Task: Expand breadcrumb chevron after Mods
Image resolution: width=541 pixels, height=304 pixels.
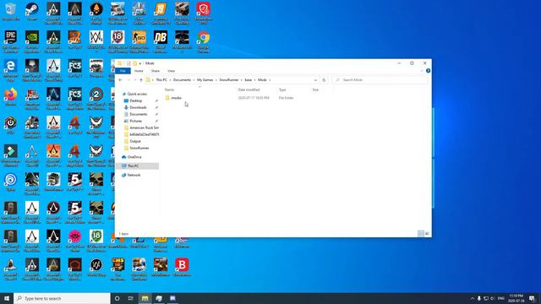Action: point(270,80)
